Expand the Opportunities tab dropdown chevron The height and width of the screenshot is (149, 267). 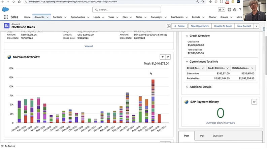point(88,17)
